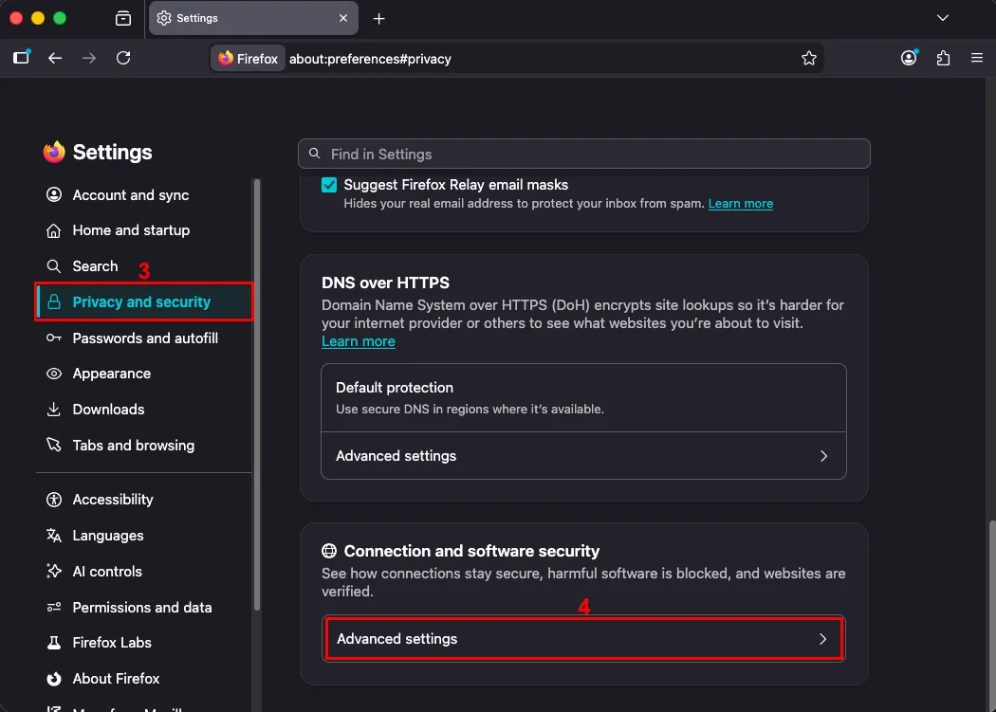996x712 pixels.
Task: Click the About Firefox logo icon
Action: pyautogui.click(x=54, y=678)
